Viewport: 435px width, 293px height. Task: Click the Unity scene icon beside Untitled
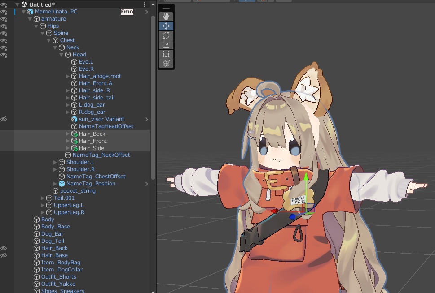pyautogui.click(x=24, y=4)
